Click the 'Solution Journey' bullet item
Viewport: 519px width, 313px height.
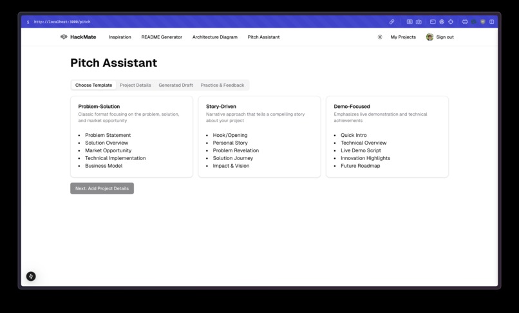(232, 158)
